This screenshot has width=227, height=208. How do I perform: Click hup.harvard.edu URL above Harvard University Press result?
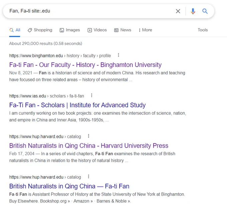click(45, 137)
